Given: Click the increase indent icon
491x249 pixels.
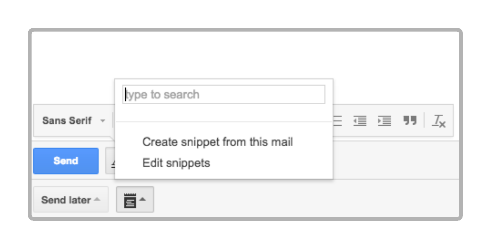Looking at the screenshot, I should [x=384, y=121].
